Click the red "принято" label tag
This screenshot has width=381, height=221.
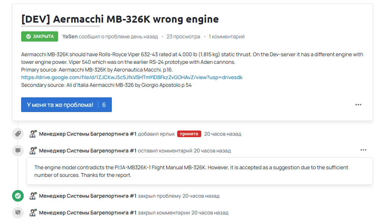189,134
